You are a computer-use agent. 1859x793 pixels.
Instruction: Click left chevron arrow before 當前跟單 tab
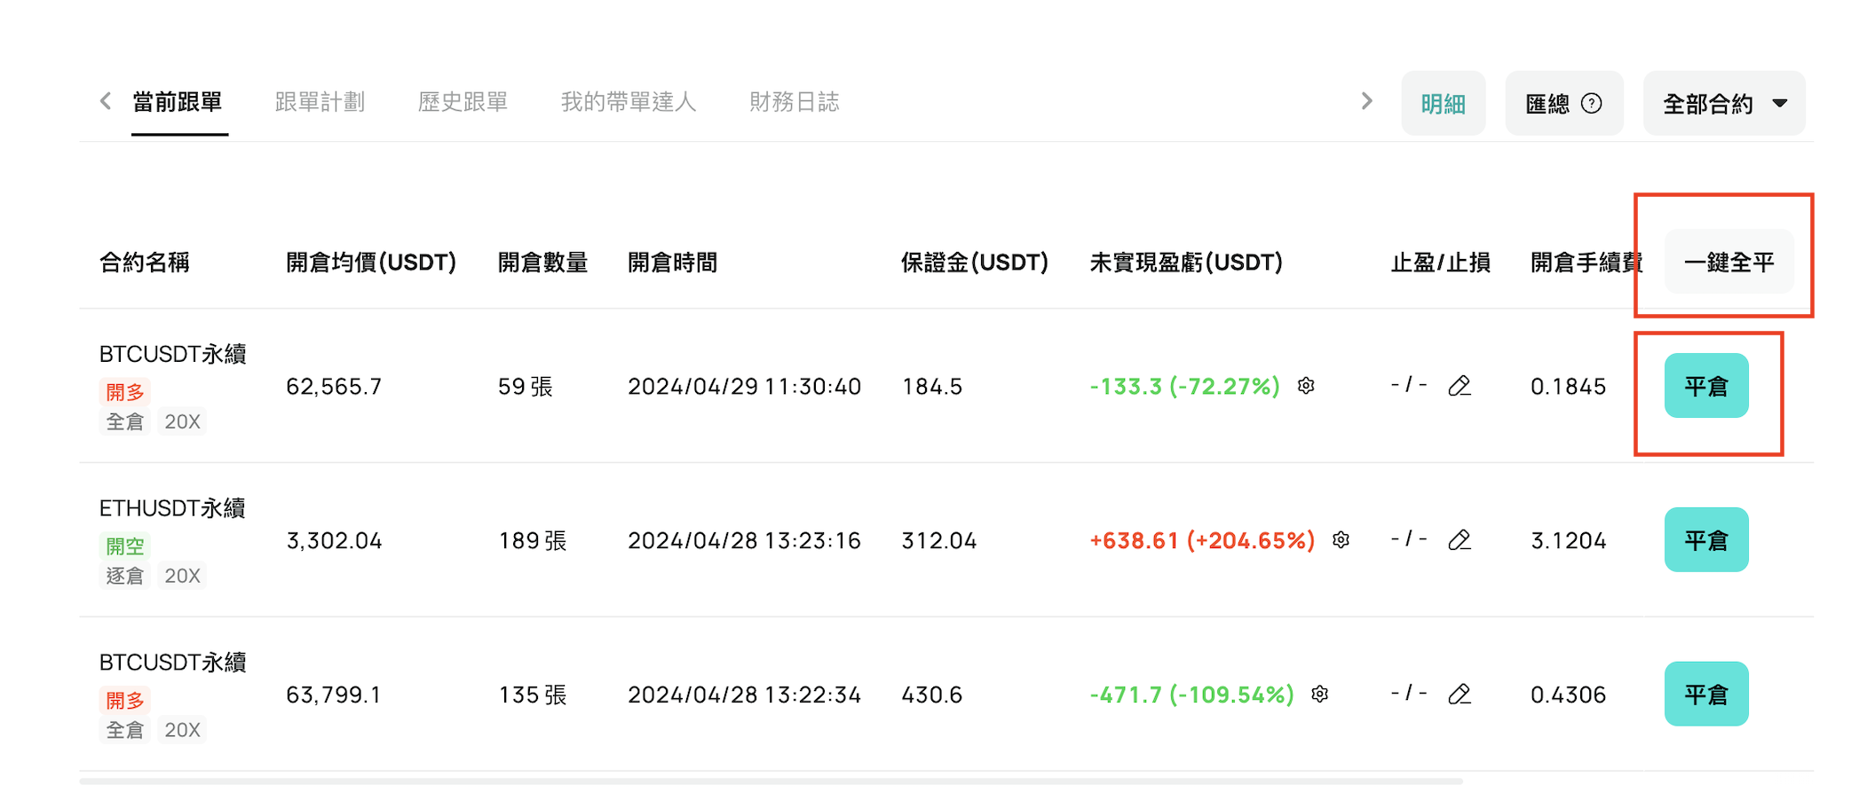pos(106,101)
